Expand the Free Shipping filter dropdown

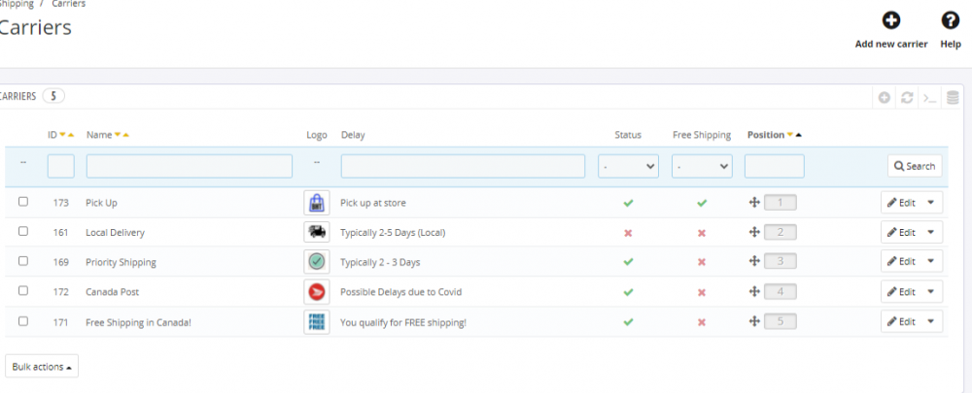point(702,167)
